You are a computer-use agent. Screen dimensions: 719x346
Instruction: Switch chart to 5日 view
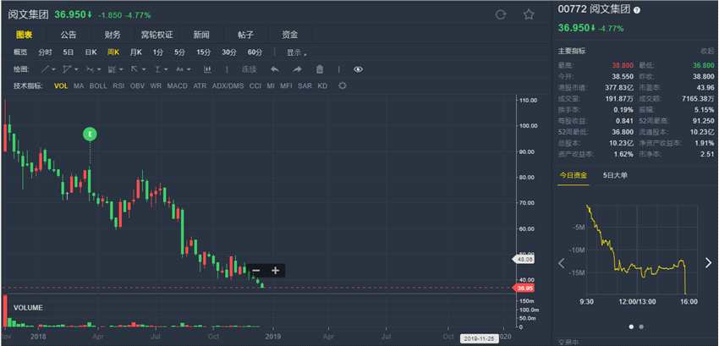[x=69, y=52]
